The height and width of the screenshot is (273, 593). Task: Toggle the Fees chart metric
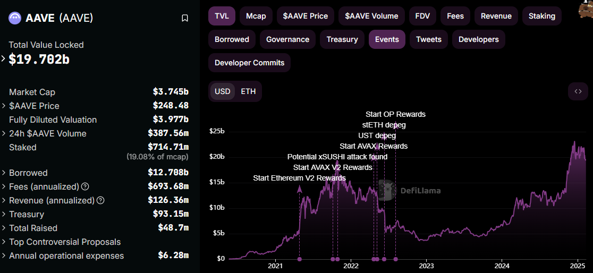click(x=455, y=16)
